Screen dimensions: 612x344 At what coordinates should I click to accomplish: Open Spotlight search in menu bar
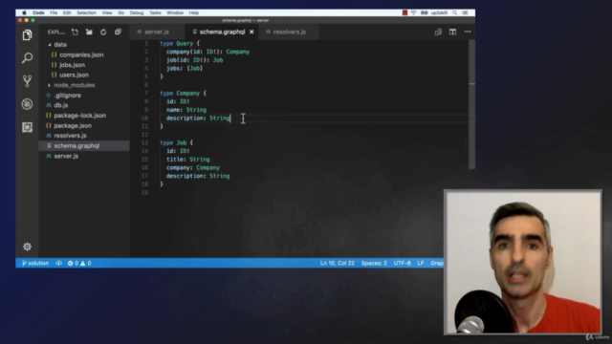pyautogui.click(x=455, y=12)
